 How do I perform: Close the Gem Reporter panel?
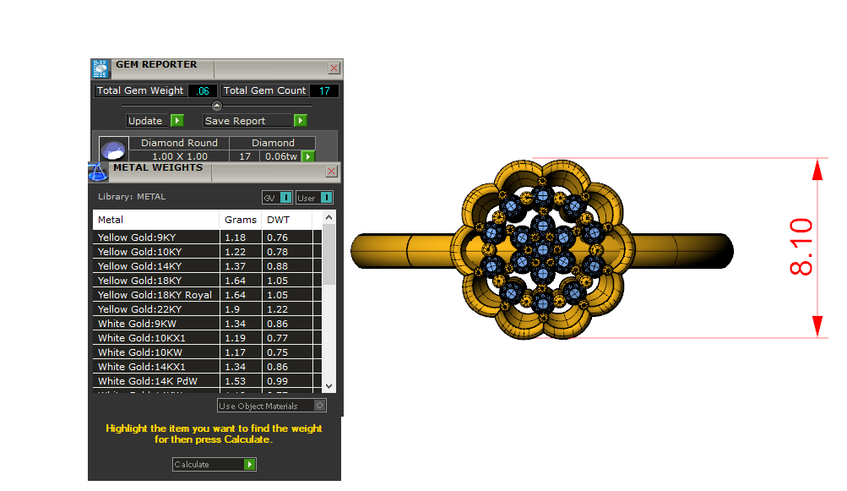[x=334, y=68]
